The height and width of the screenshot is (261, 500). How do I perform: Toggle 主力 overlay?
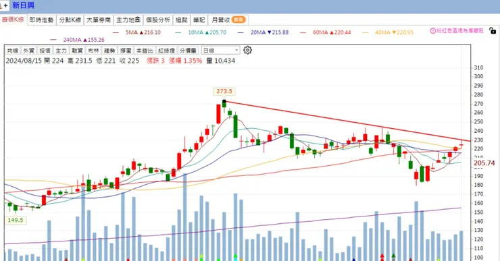tap(61, 51)
